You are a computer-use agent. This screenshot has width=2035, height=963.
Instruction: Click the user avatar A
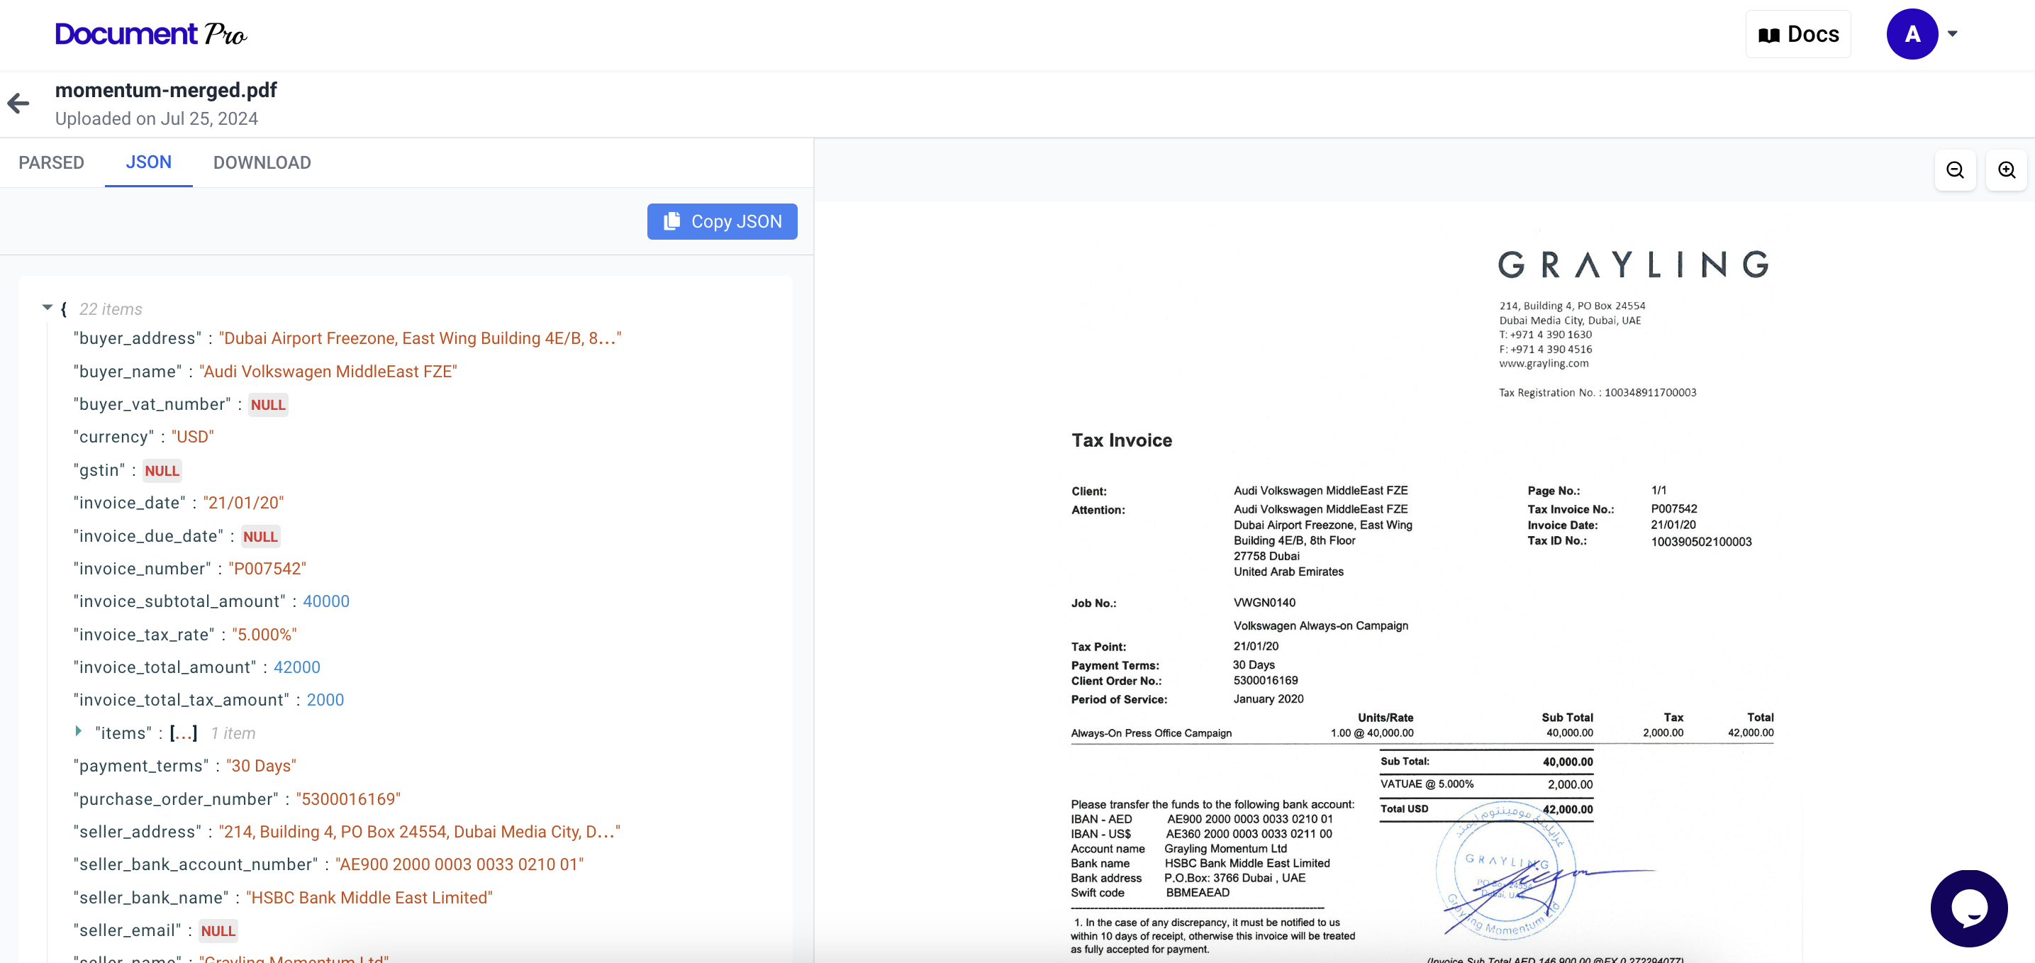click(x=1911, y=34)
